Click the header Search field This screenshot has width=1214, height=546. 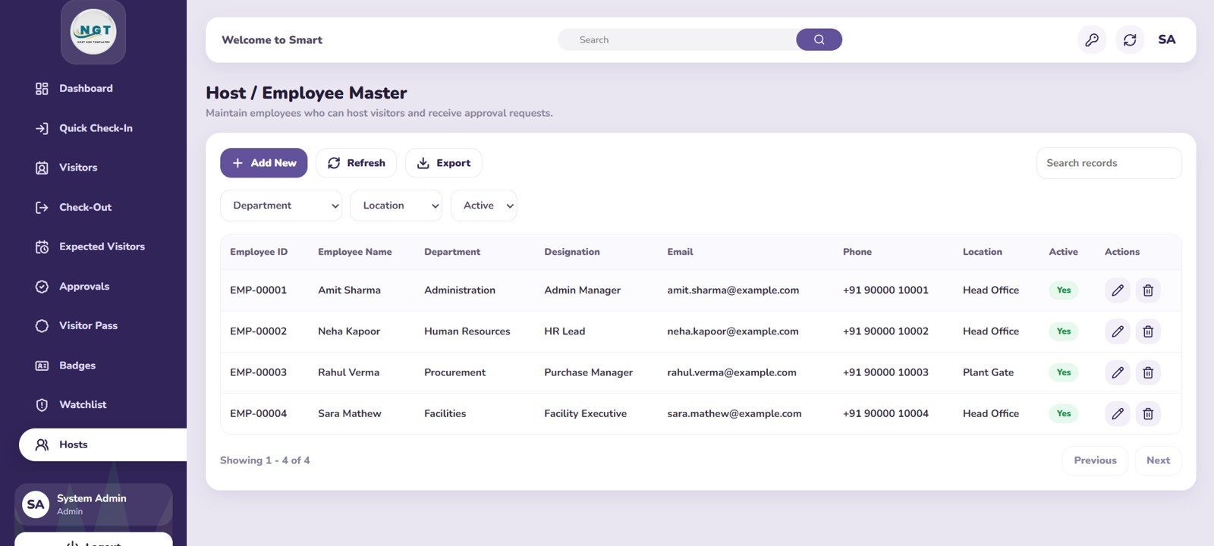click(x=677, y=39)
